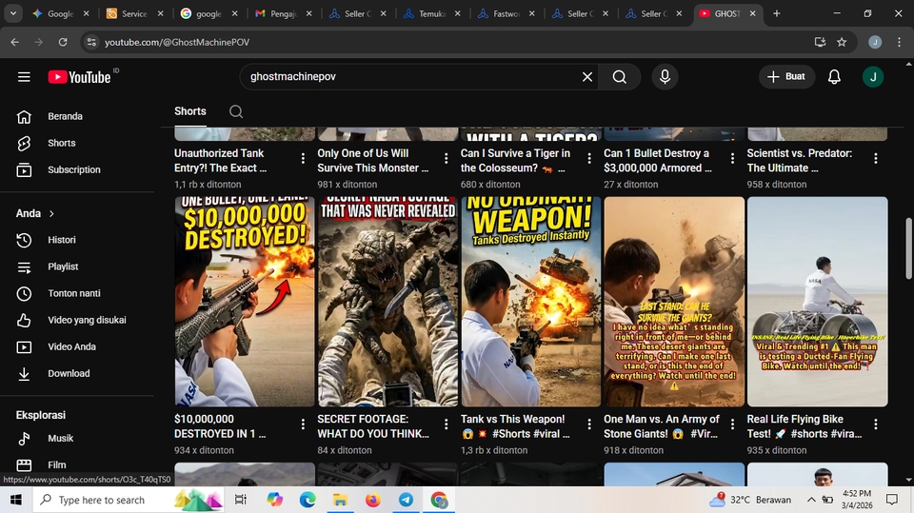
Task: Bookmark this page with star icon
Action: 842,43
